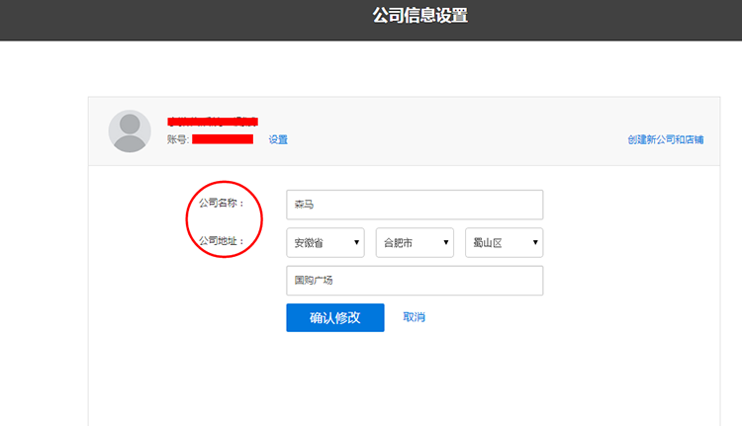
Task: Click the 国购广场 address input field
Action: [415, 281]
